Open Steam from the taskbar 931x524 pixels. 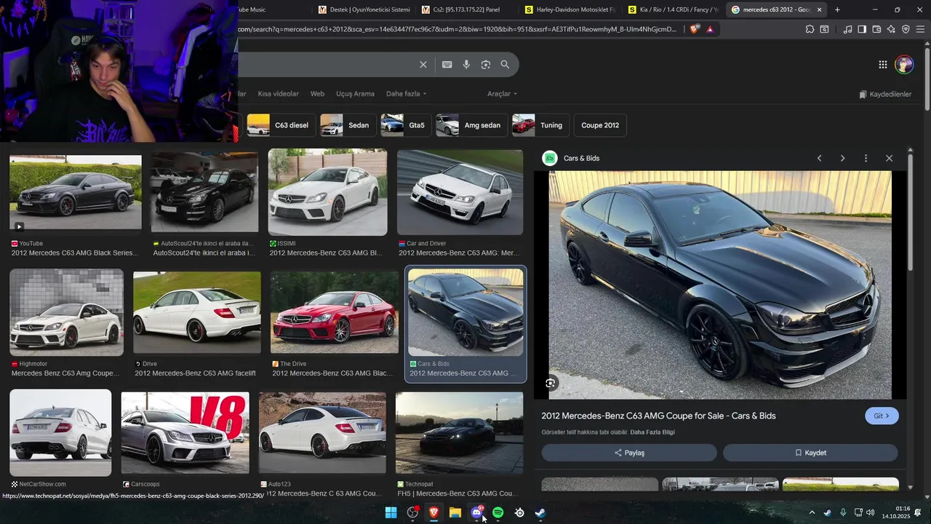click(x=540, y=512)
